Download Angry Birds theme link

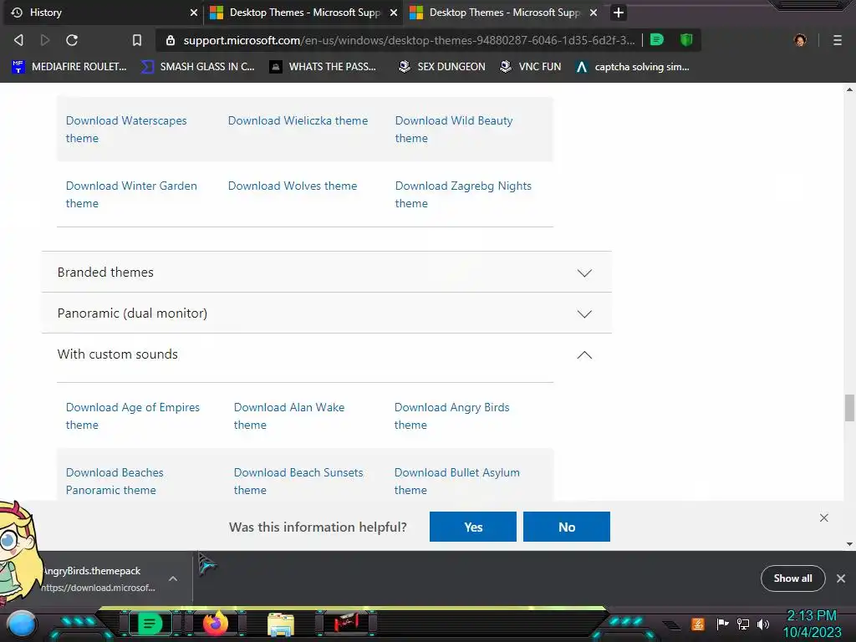click(x=452, y=416)
